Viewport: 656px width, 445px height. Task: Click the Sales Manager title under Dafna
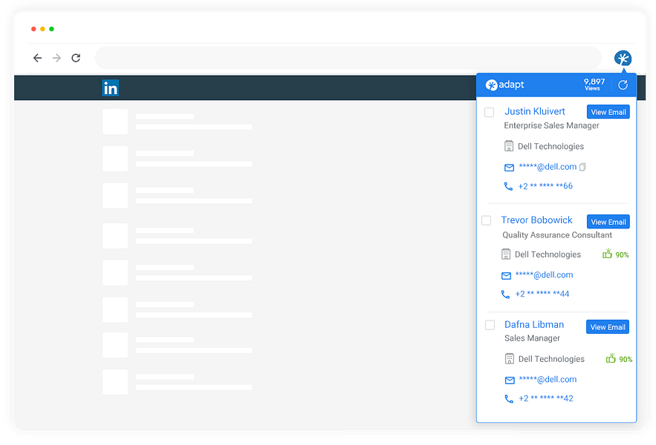532,338
